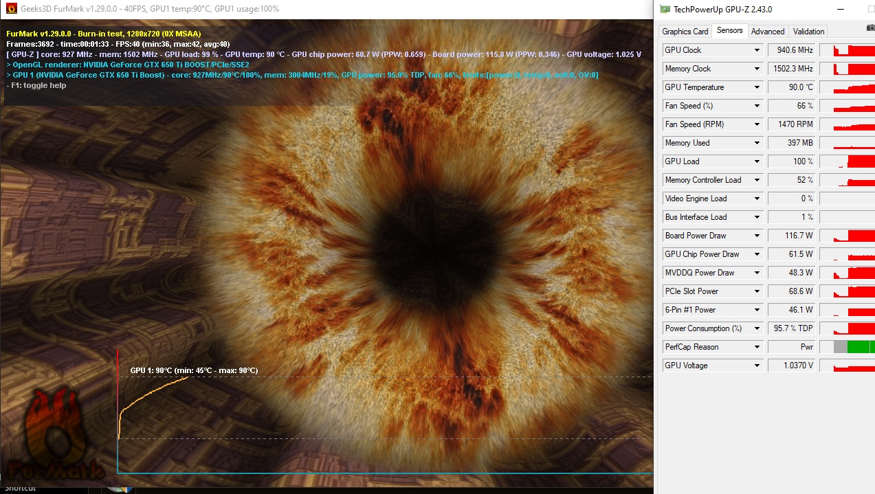Image resolution: width=875 pixels, height=494 pixels.
Task: Click the 46.1 W 6-Pin Power value
Action: click(x=792, y=310)
